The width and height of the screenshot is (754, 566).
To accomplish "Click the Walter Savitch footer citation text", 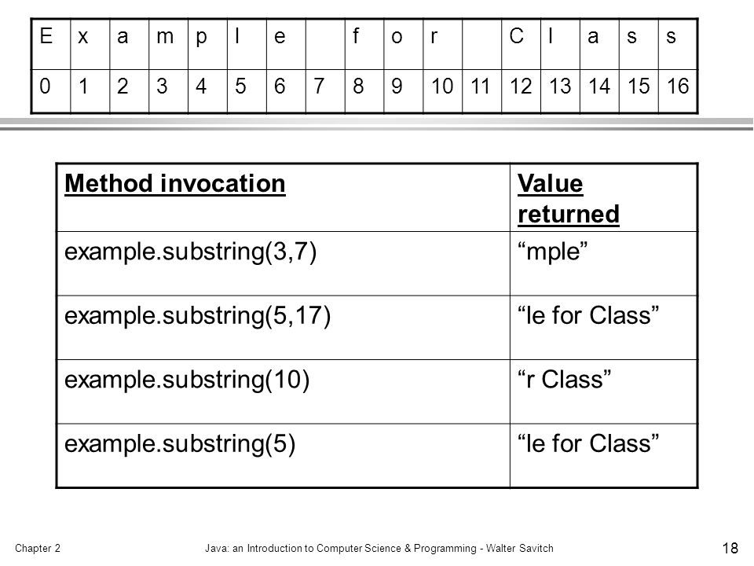I will click(519, 548).
